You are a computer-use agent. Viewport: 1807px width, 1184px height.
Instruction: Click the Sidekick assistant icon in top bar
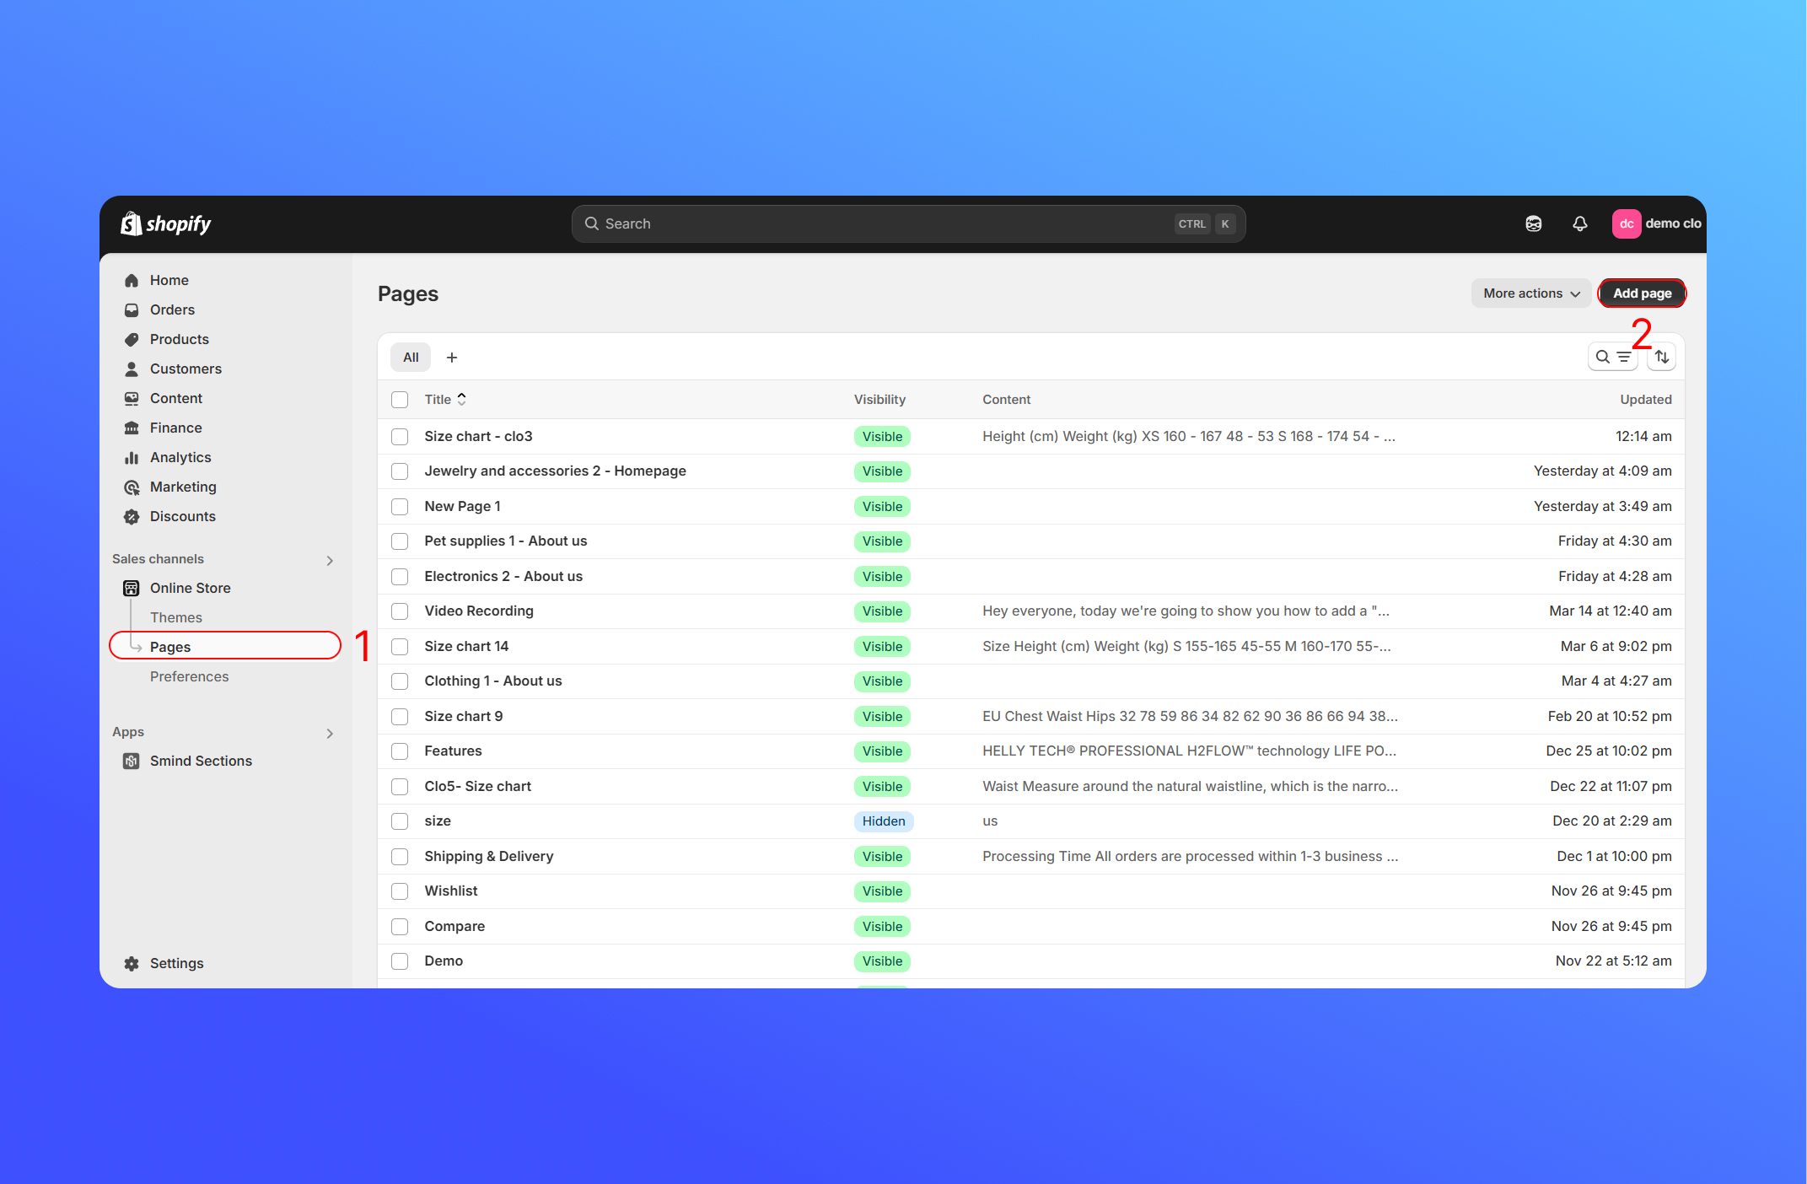[x=1533, y=223]
